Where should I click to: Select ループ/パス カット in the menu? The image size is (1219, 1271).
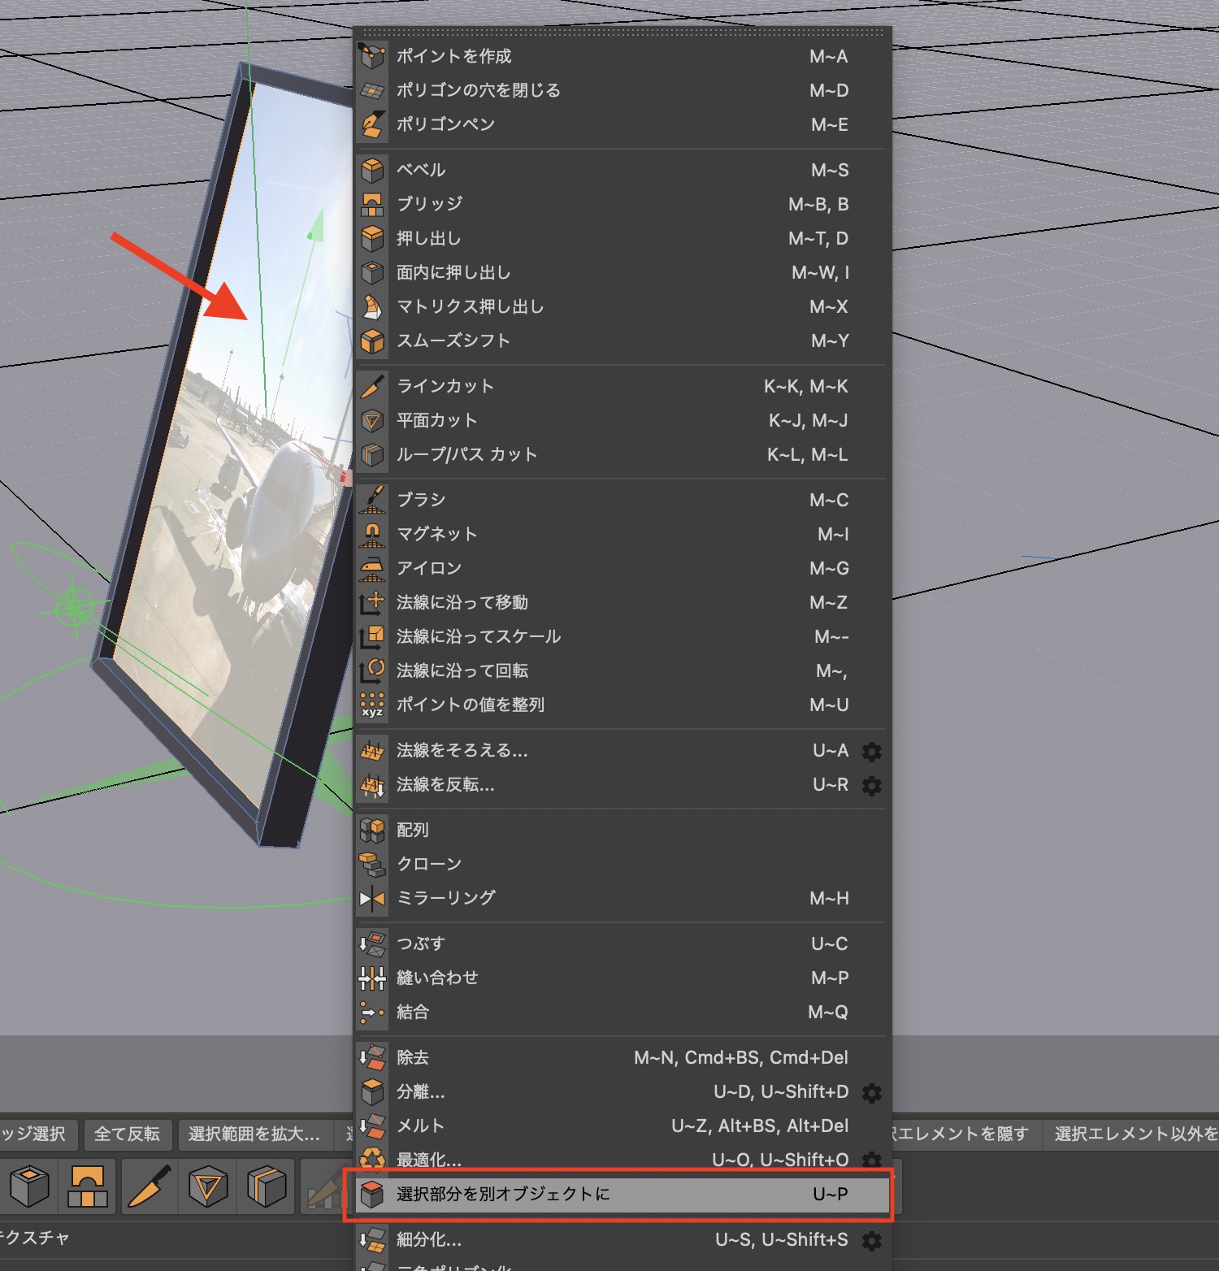click(x=466, y=454)
